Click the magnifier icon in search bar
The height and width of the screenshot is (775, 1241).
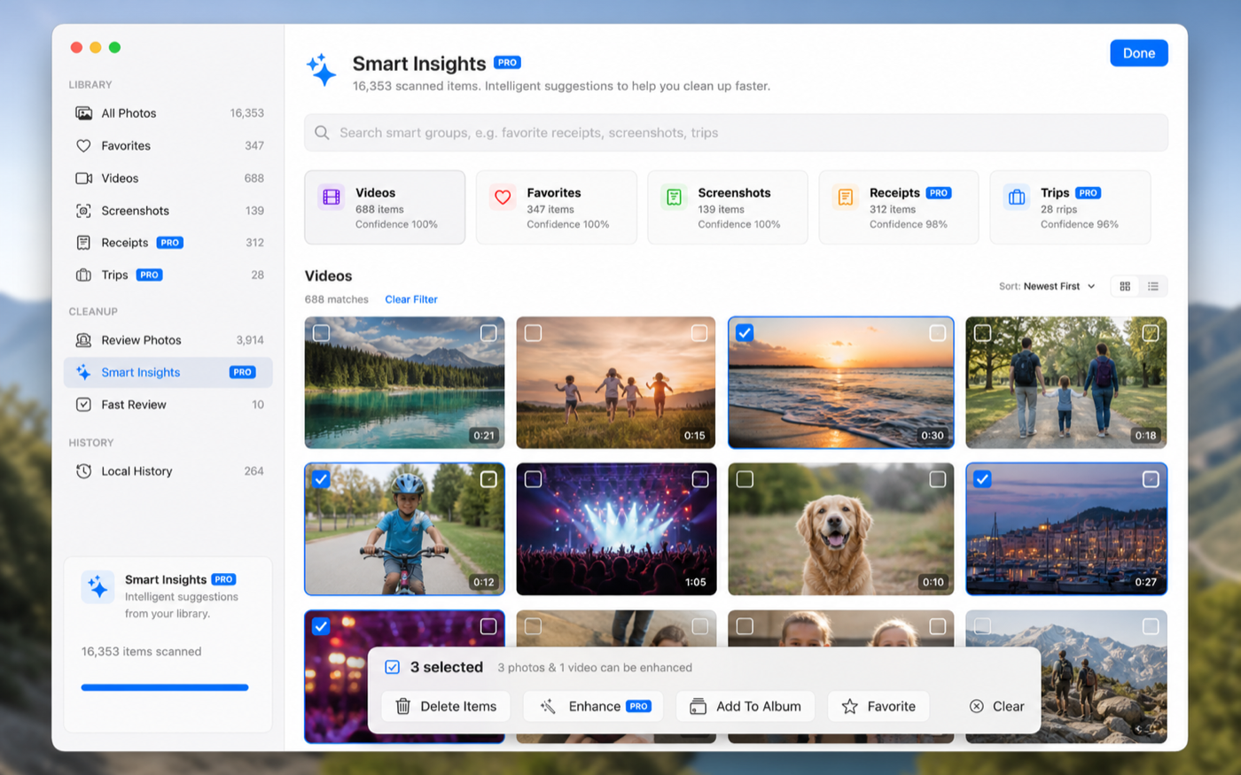tap(322, 133)
